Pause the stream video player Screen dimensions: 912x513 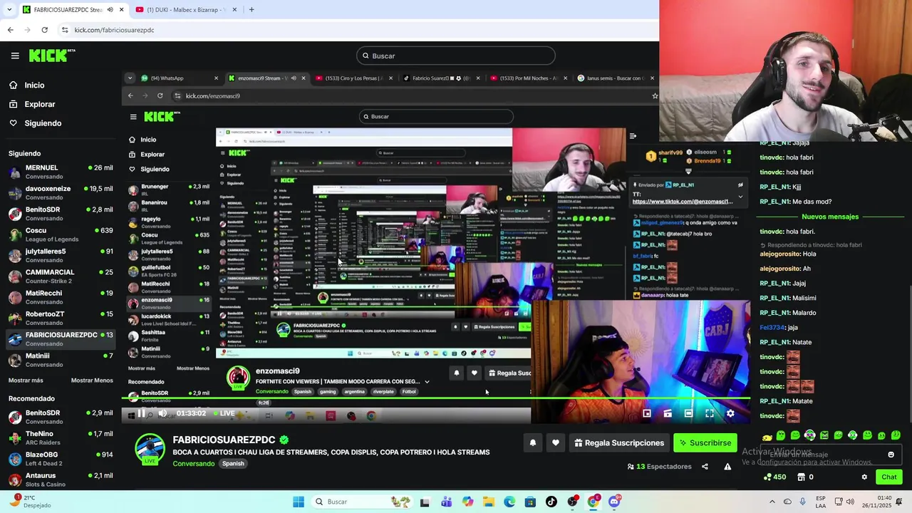(x=141, y=413)
